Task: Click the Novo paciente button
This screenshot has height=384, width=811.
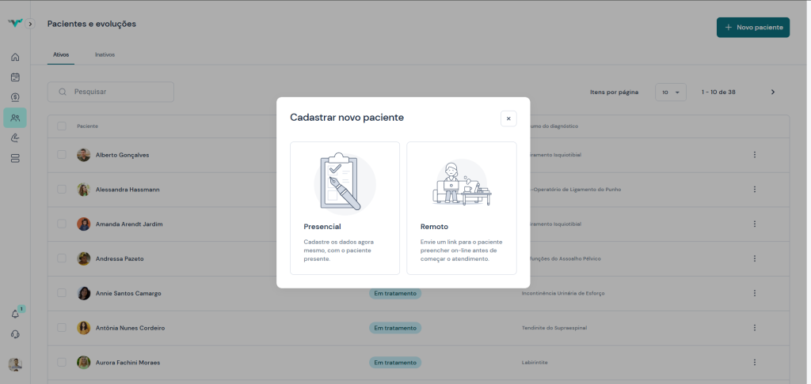Action: click(x=752, y=28)
